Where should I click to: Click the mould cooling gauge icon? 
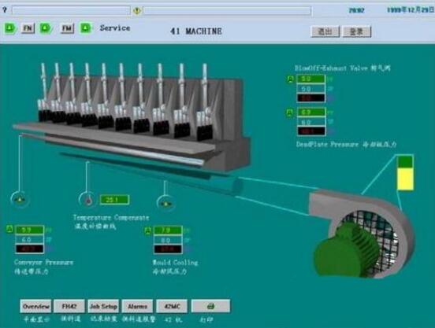point(165,204)
